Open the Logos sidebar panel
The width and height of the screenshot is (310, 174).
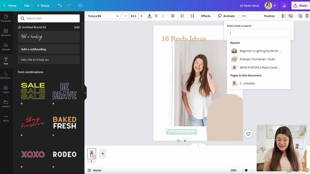pos(6,89)
